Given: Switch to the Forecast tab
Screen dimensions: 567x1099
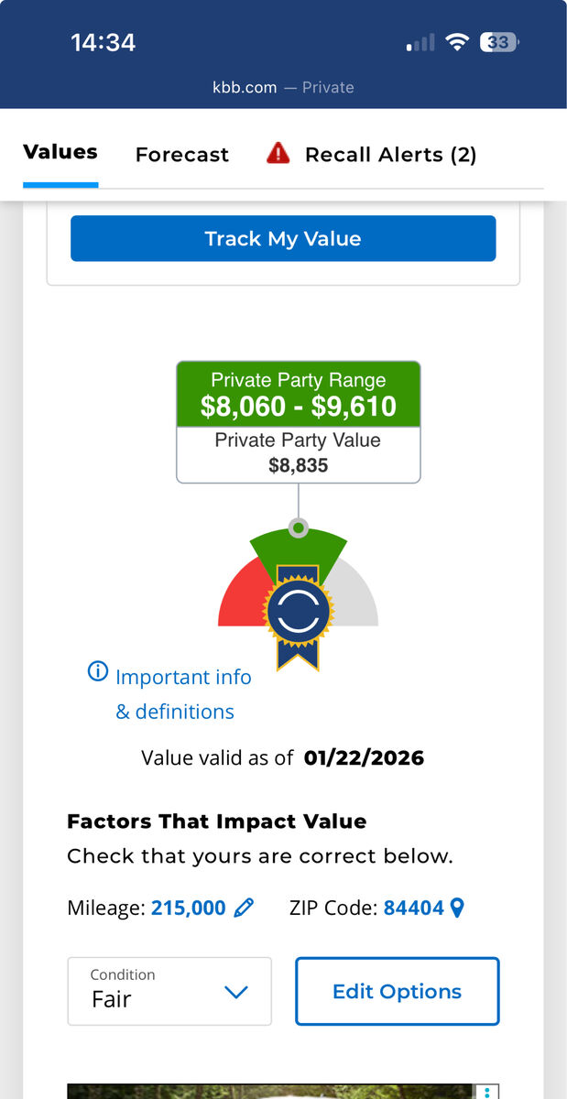Looking at the screenshot, I should click(181, 155).
